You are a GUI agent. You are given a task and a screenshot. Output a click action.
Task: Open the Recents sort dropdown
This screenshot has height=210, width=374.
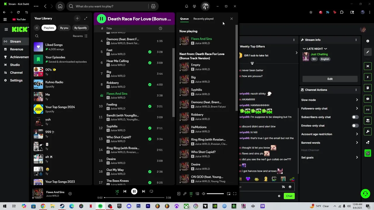(80, 36)
